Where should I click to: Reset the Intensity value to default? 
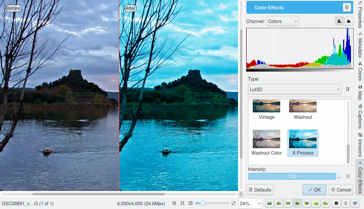(x=347, y=176)
